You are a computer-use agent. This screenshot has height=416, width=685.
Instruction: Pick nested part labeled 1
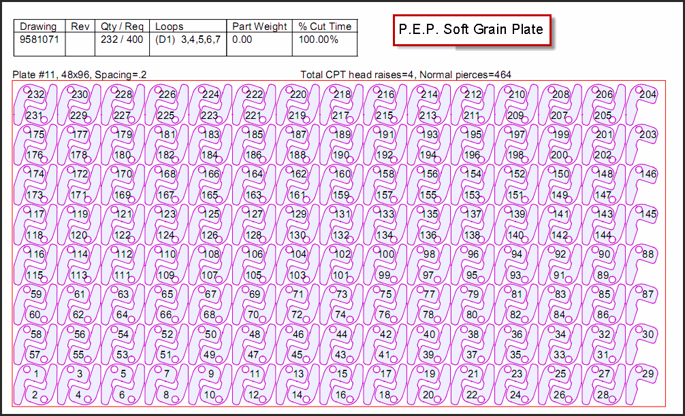(x=35, y=373)
